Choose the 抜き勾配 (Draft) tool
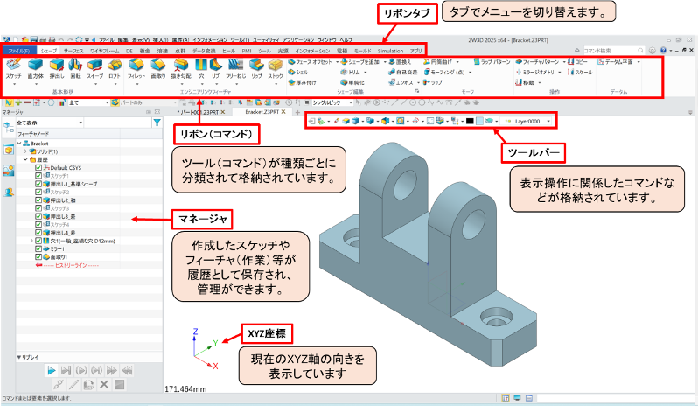The height and width of the screenshot is (406, 698). pos(181,68)
